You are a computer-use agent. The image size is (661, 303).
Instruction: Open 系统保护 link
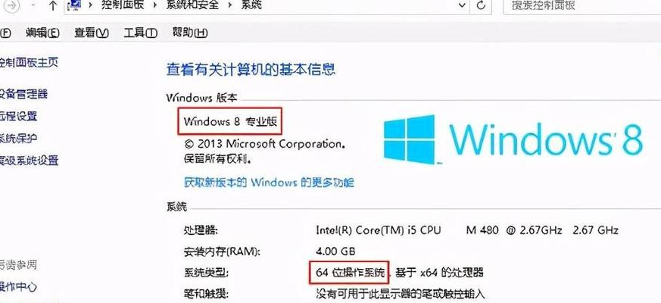(x=18, y=138)
